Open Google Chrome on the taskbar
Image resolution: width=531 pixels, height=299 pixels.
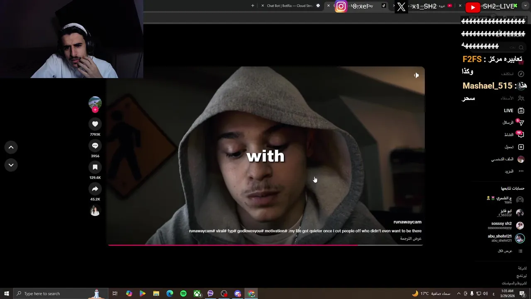251,294
